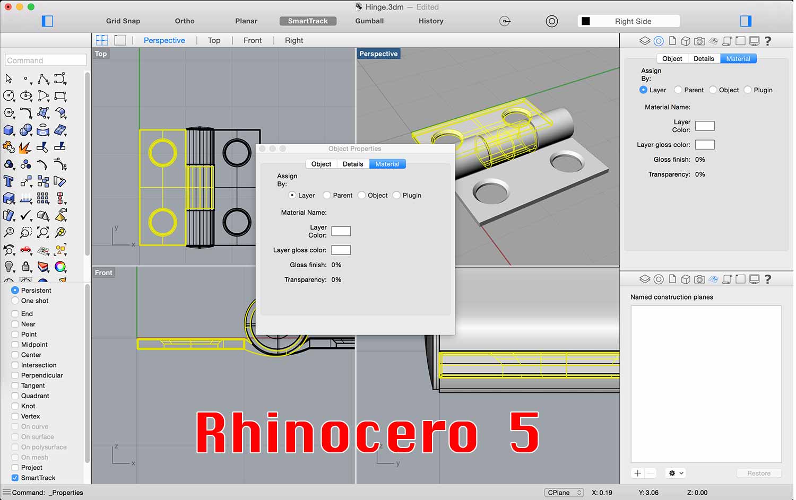Click Layer Color swatch in right panel

[x=705, y=126]
